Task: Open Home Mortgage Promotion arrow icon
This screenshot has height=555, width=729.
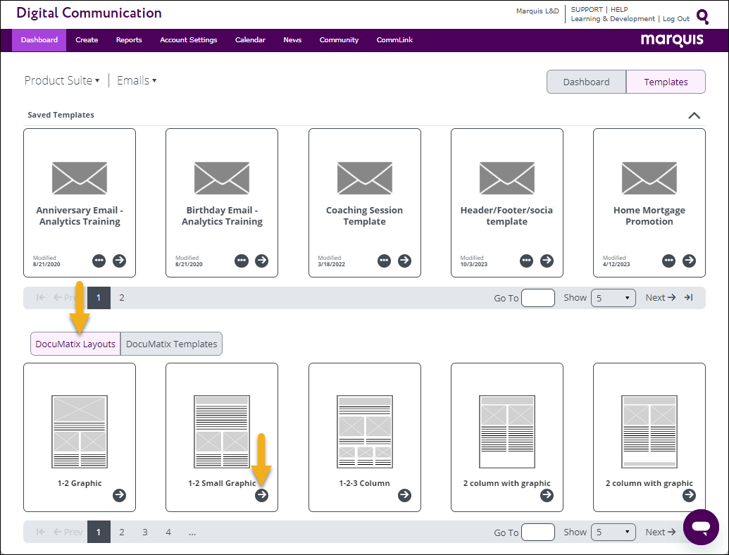Action: [689, 261]
